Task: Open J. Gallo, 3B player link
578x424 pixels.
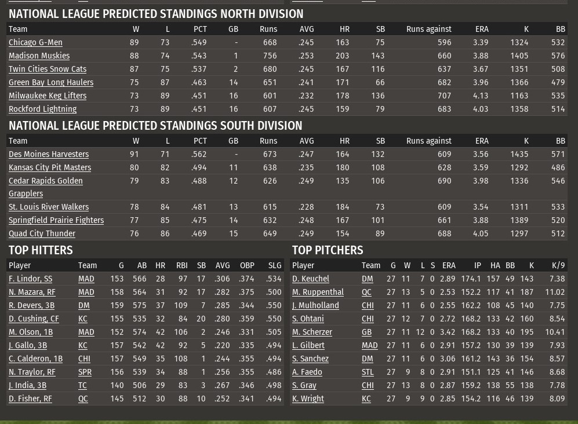Action: pos(28,345)
